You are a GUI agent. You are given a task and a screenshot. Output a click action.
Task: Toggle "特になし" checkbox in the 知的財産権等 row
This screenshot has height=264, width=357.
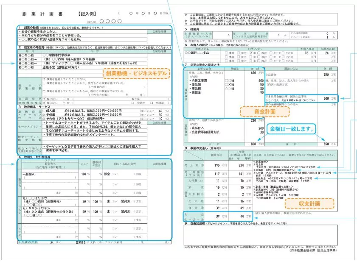coord(44,103)
